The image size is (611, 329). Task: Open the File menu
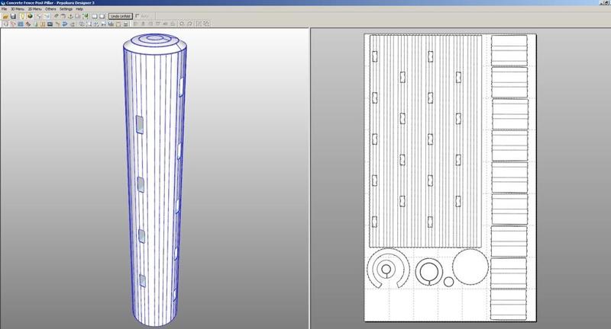click(5, 9)
